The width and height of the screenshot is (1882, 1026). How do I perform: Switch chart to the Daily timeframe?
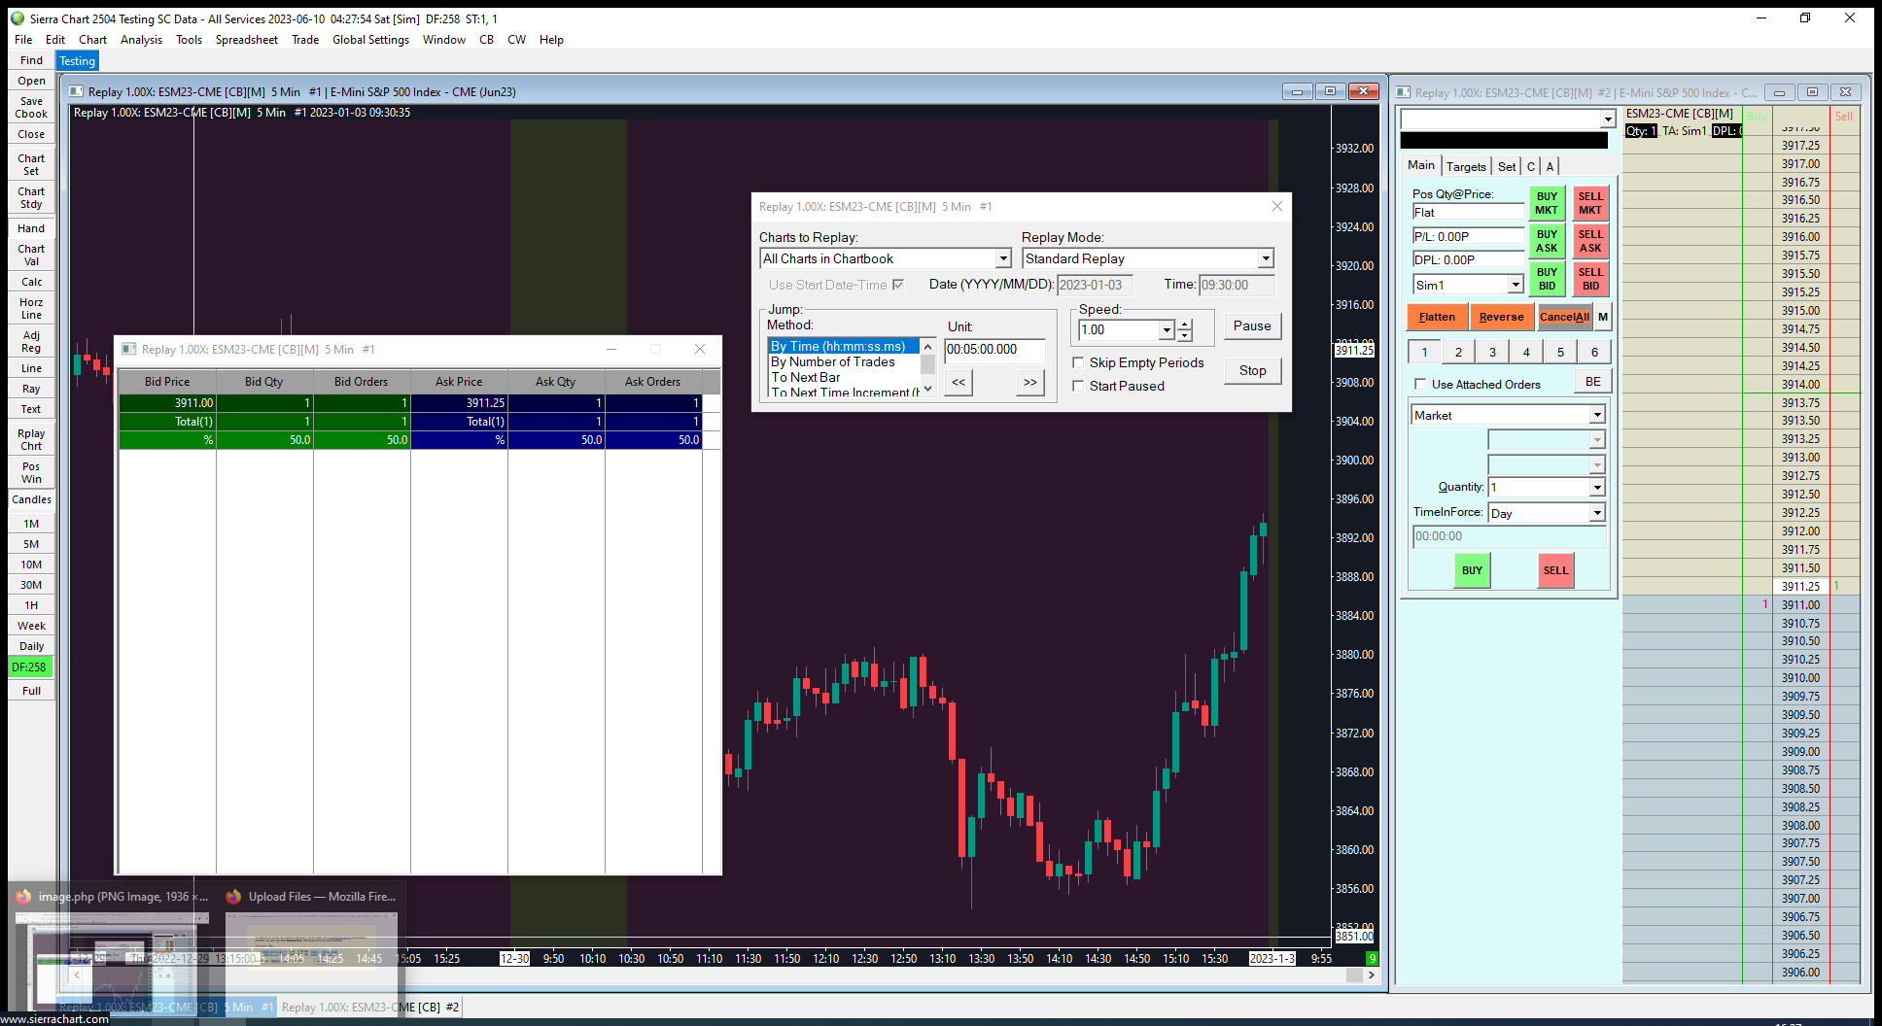[x=31, y=646]
